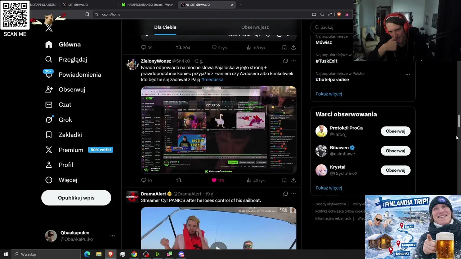Switch to Dla Ciebie tab
Screen dimensions: 461x259
pyautogui.click(x=165, y=27)
